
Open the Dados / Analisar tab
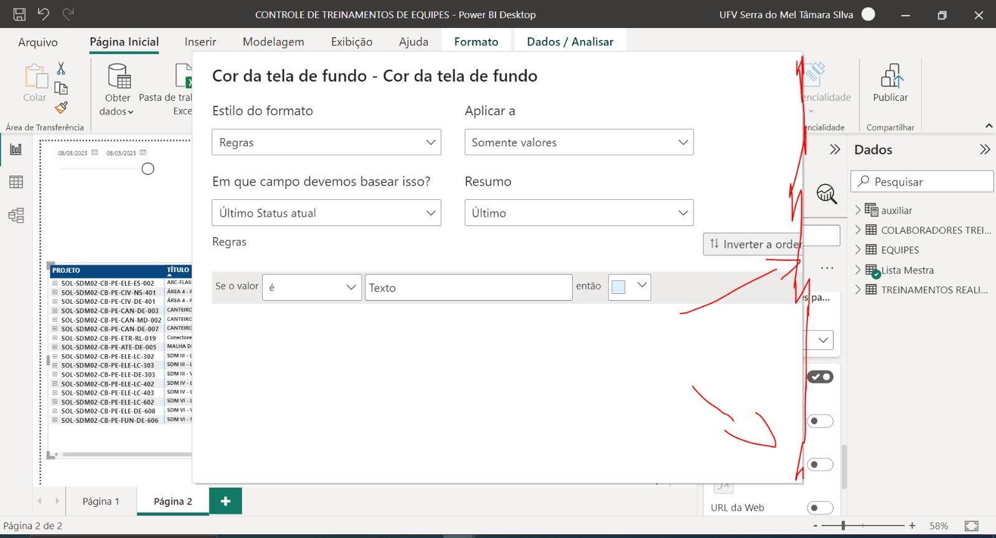coord(570,42)
